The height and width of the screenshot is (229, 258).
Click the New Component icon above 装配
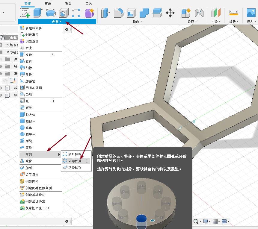(x=186, y=13)
